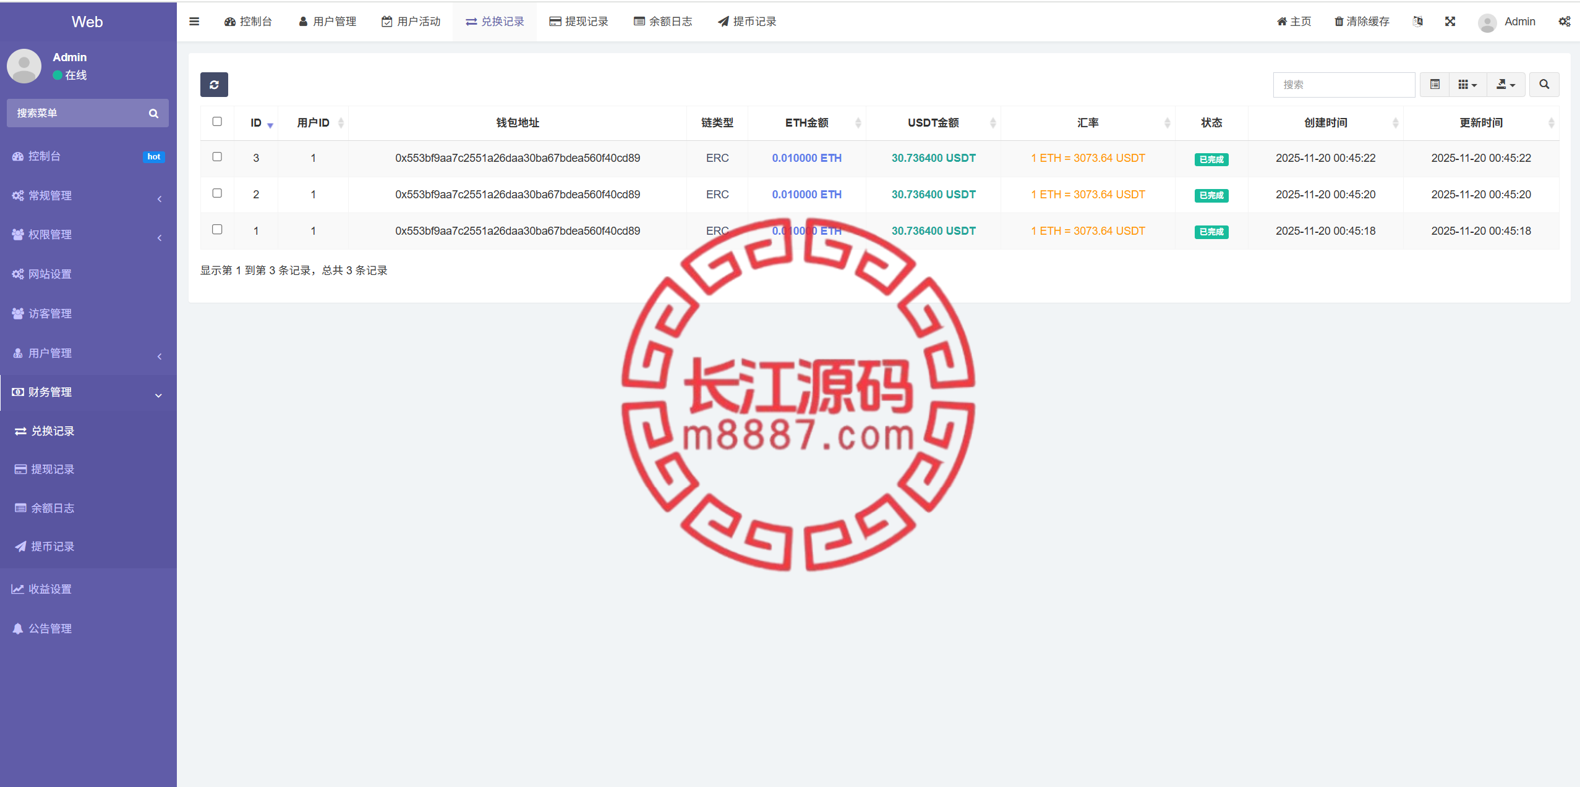Switch to the 提现记录 top tab

pyautogui.click(x=579, y=22)
